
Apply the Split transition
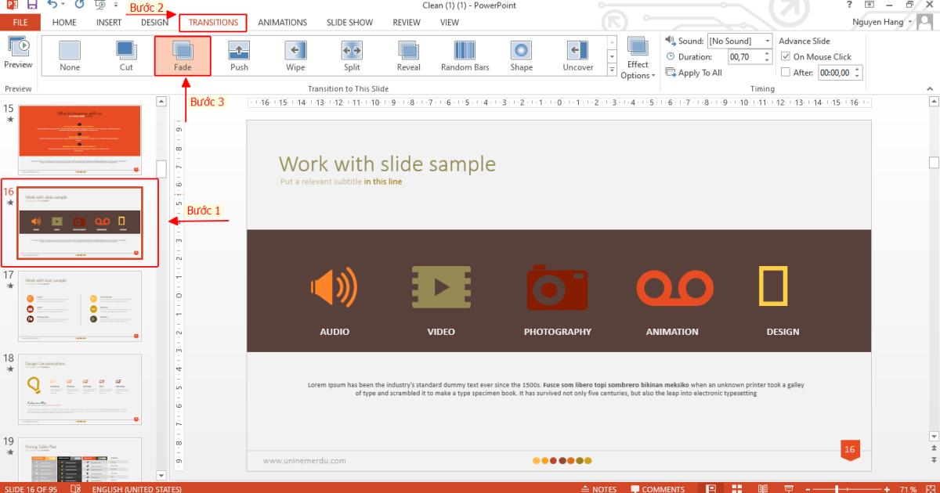click(351, 55)
